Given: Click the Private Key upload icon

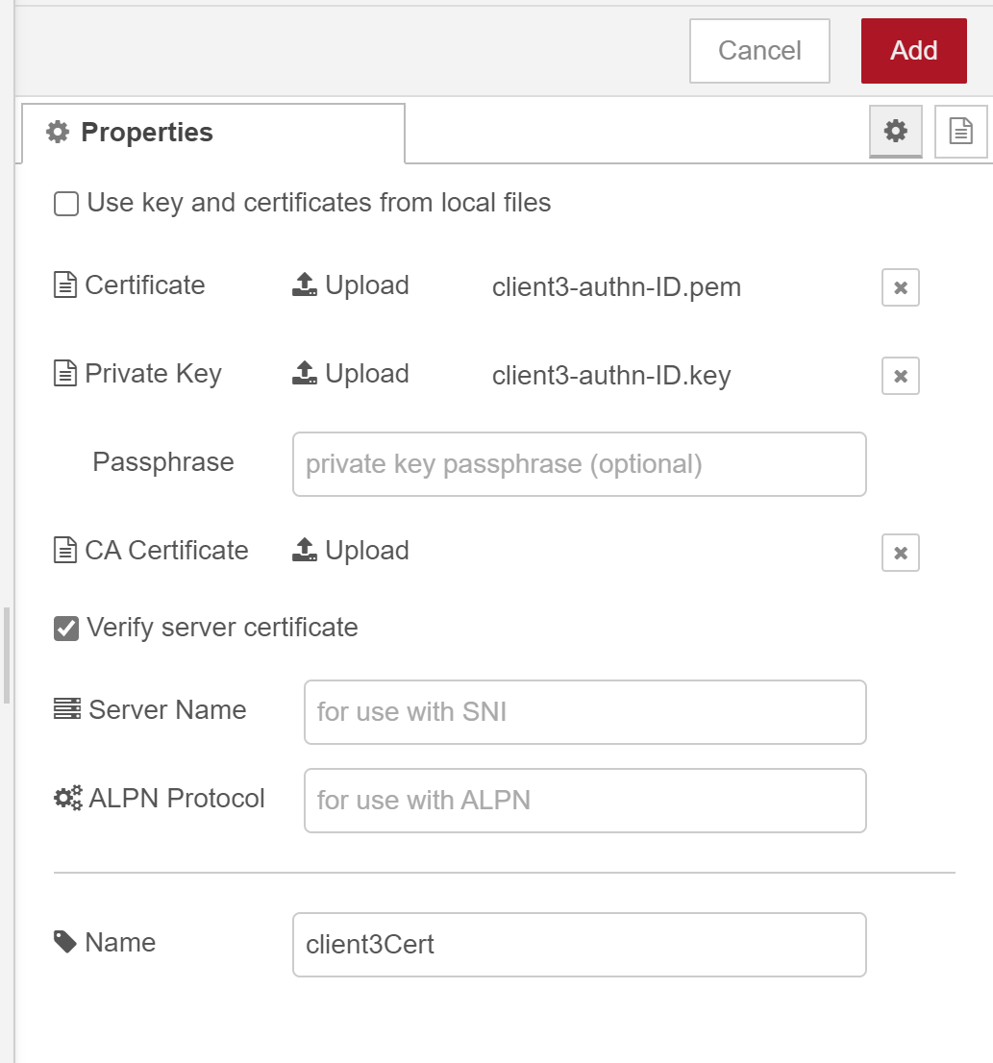Looking at the screenshot, I should [305, 374].
